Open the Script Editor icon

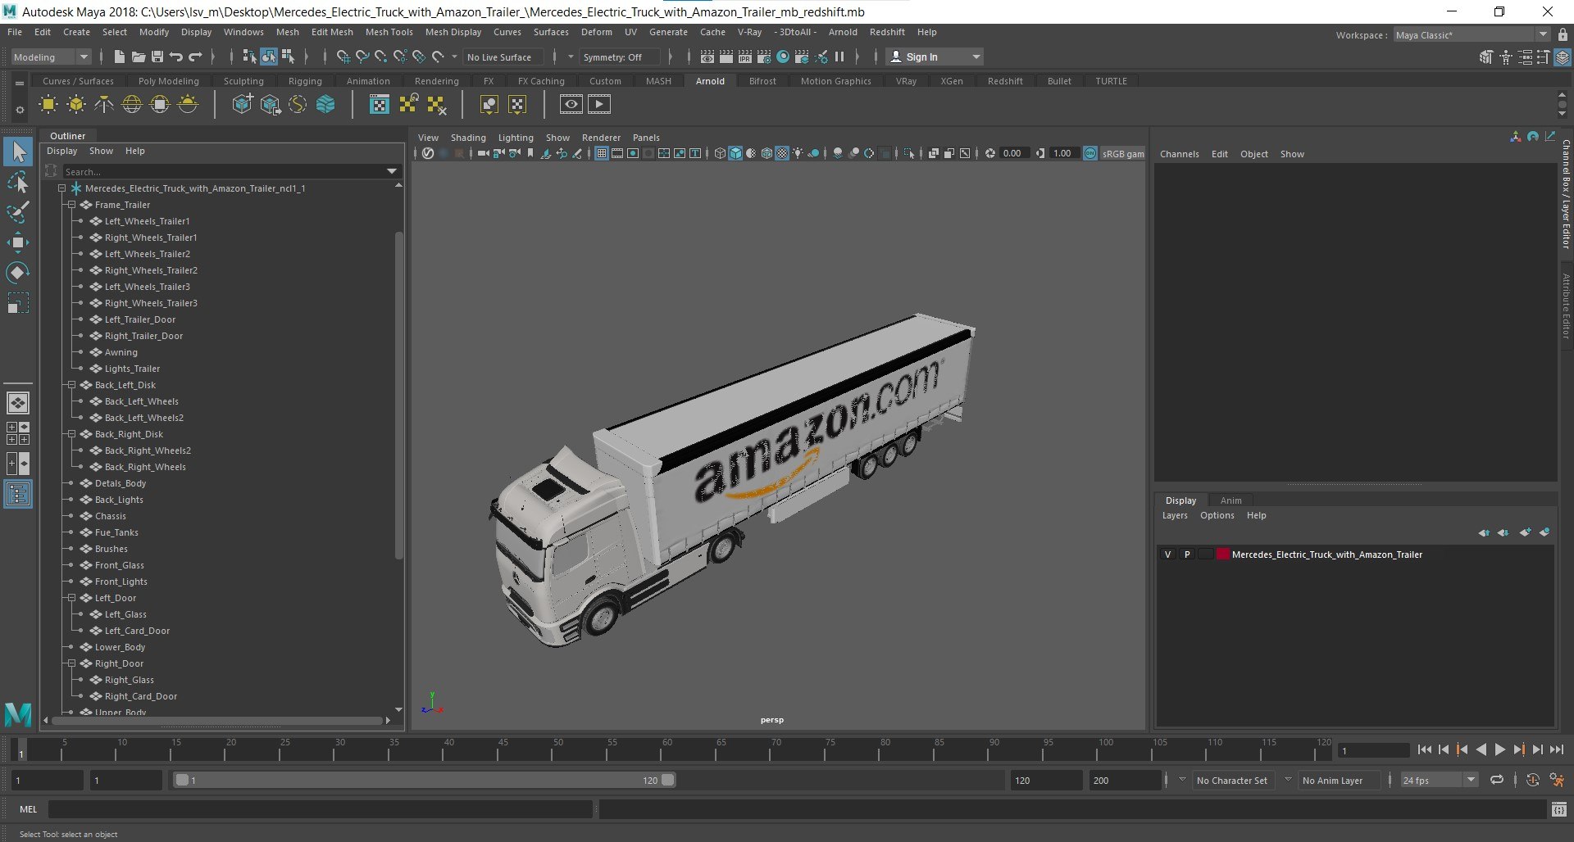(1559, 809)
